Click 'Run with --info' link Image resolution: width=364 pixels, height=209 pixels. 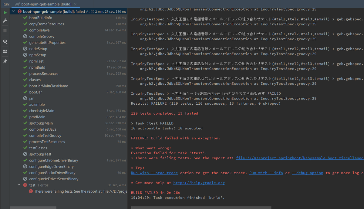pyautogui.click(x=266, y=173)
